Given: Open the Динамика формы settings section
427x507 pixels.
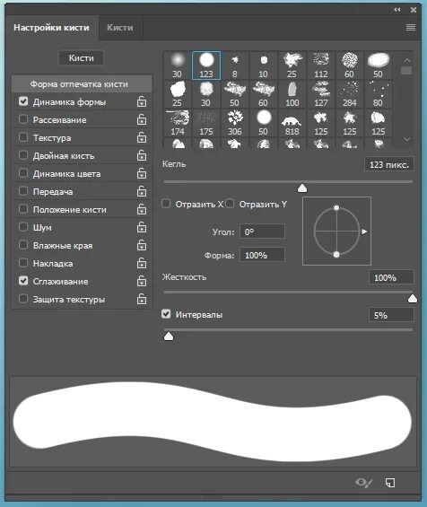Looking at the screenshot, I should pos(69,102).
